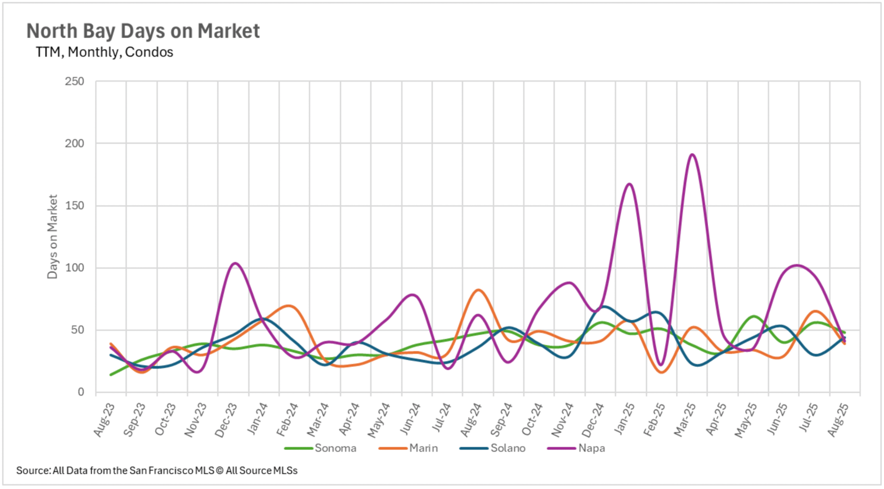Click the Aug-25 x-axis label

pyautogui.click(x=838, y=419)
